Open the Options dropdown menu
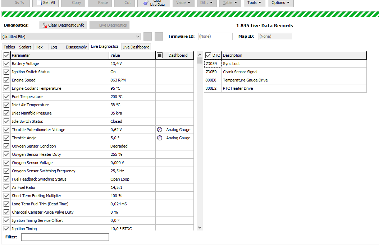The width and height of the screenshot is (379, 247). pyautogui.click(x=280, y=3)
